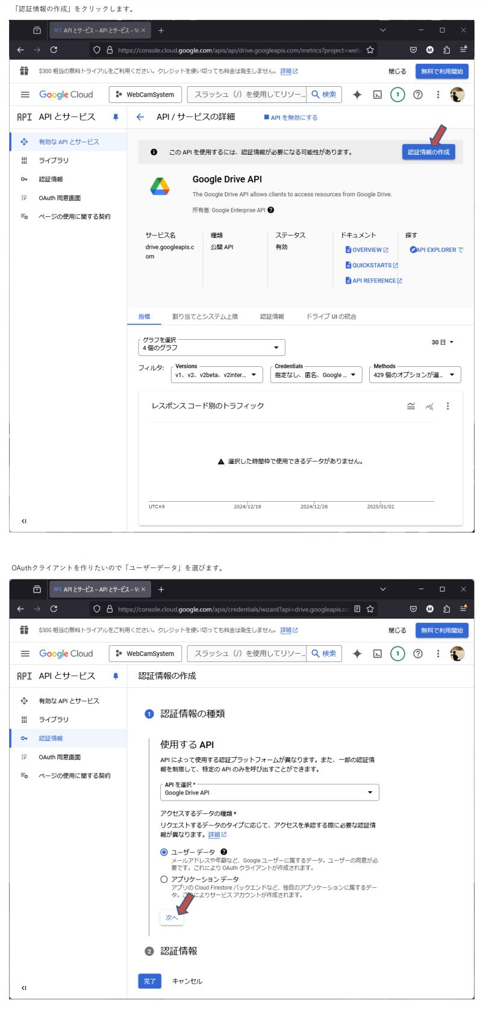Click search field on the Drive API details page

point(247,95)
